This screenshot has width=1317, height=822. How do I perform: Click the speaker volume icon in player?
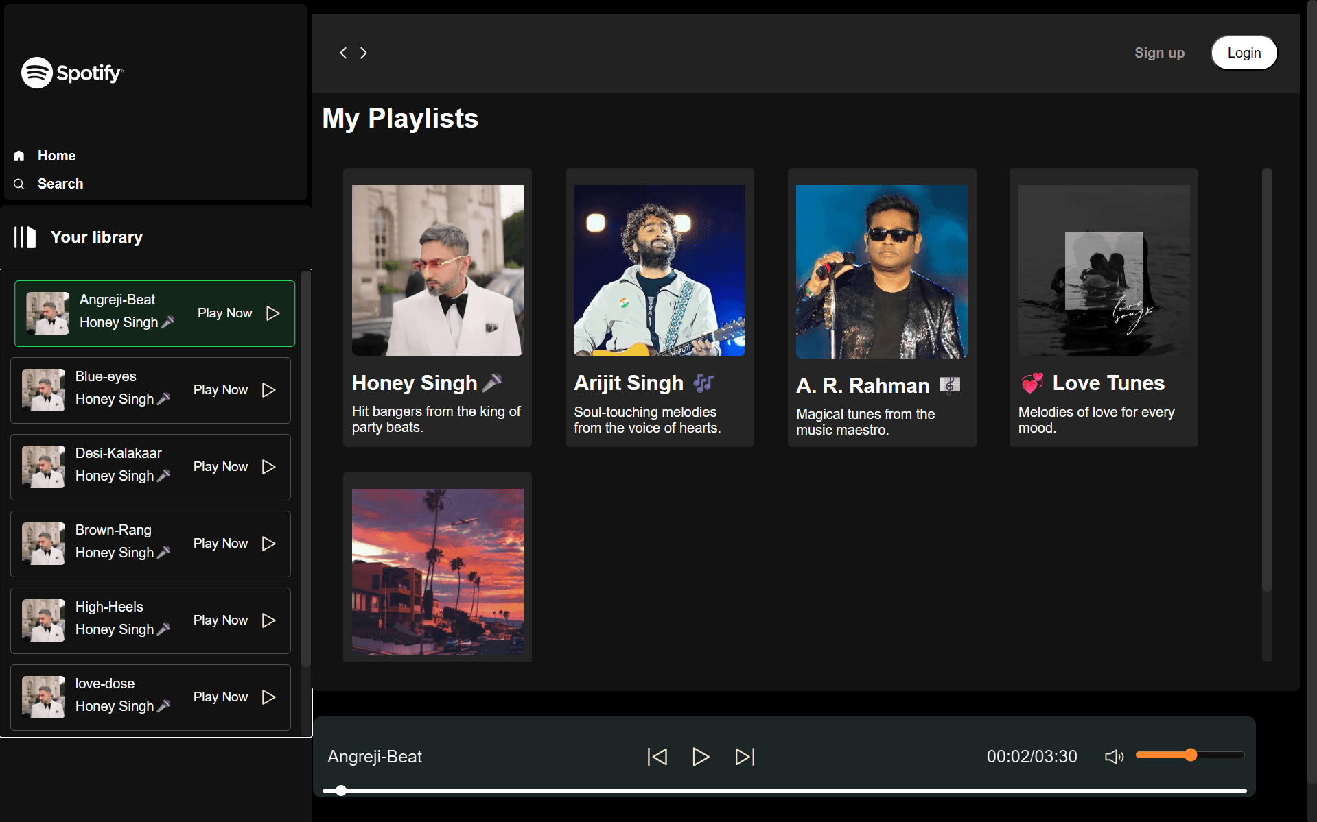tap(1113, 756)
